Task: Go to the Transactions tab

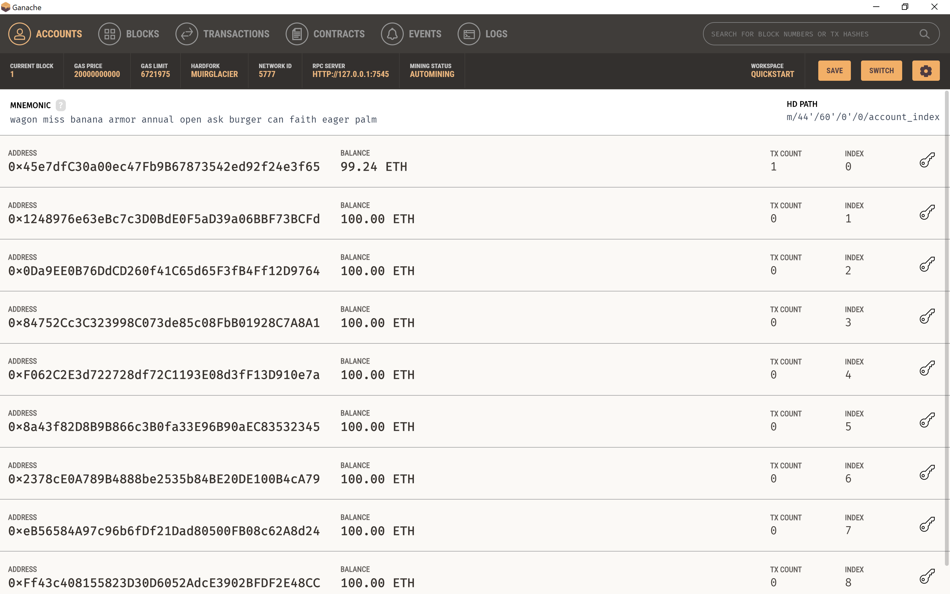Action: coord(223,34)
